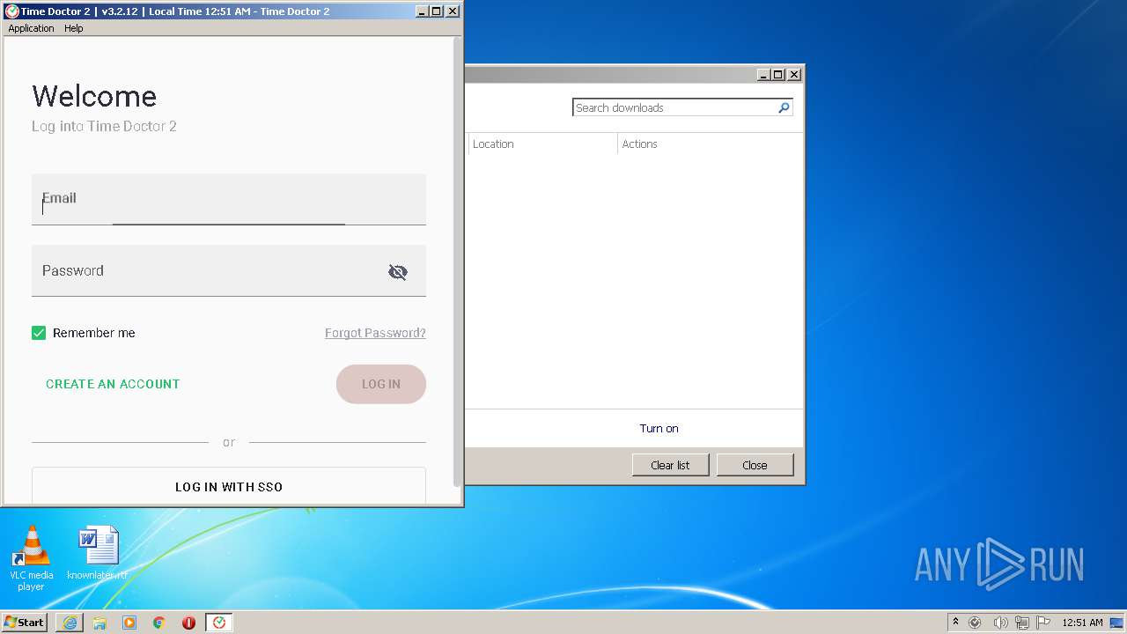Select the knownlater.rtf desktop file
Image resolution: width=1127 pixels, height=634 pixels.
click(x=98, y=554)
